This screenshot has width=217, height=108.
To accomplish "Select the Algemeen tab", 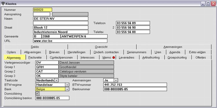I will tap(15, 57).
